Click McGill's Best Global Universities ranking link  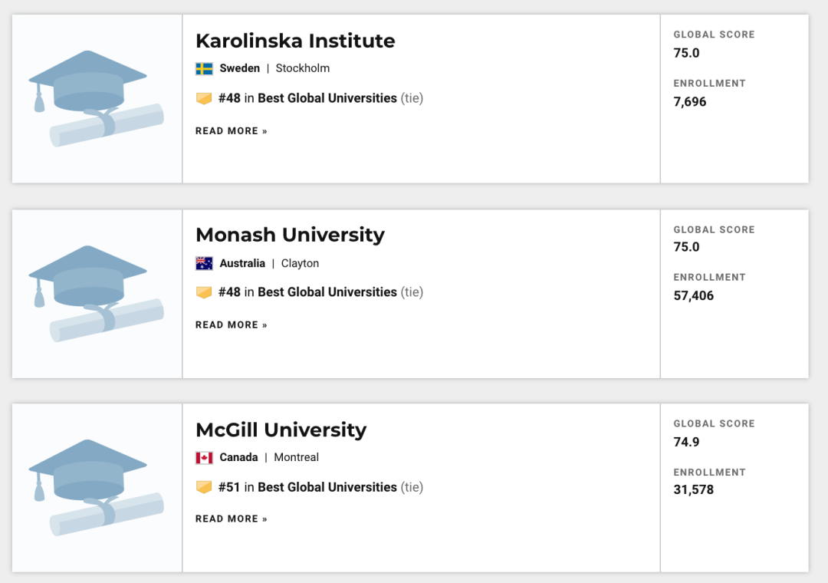pyautogui.click(x=327, y=487)
